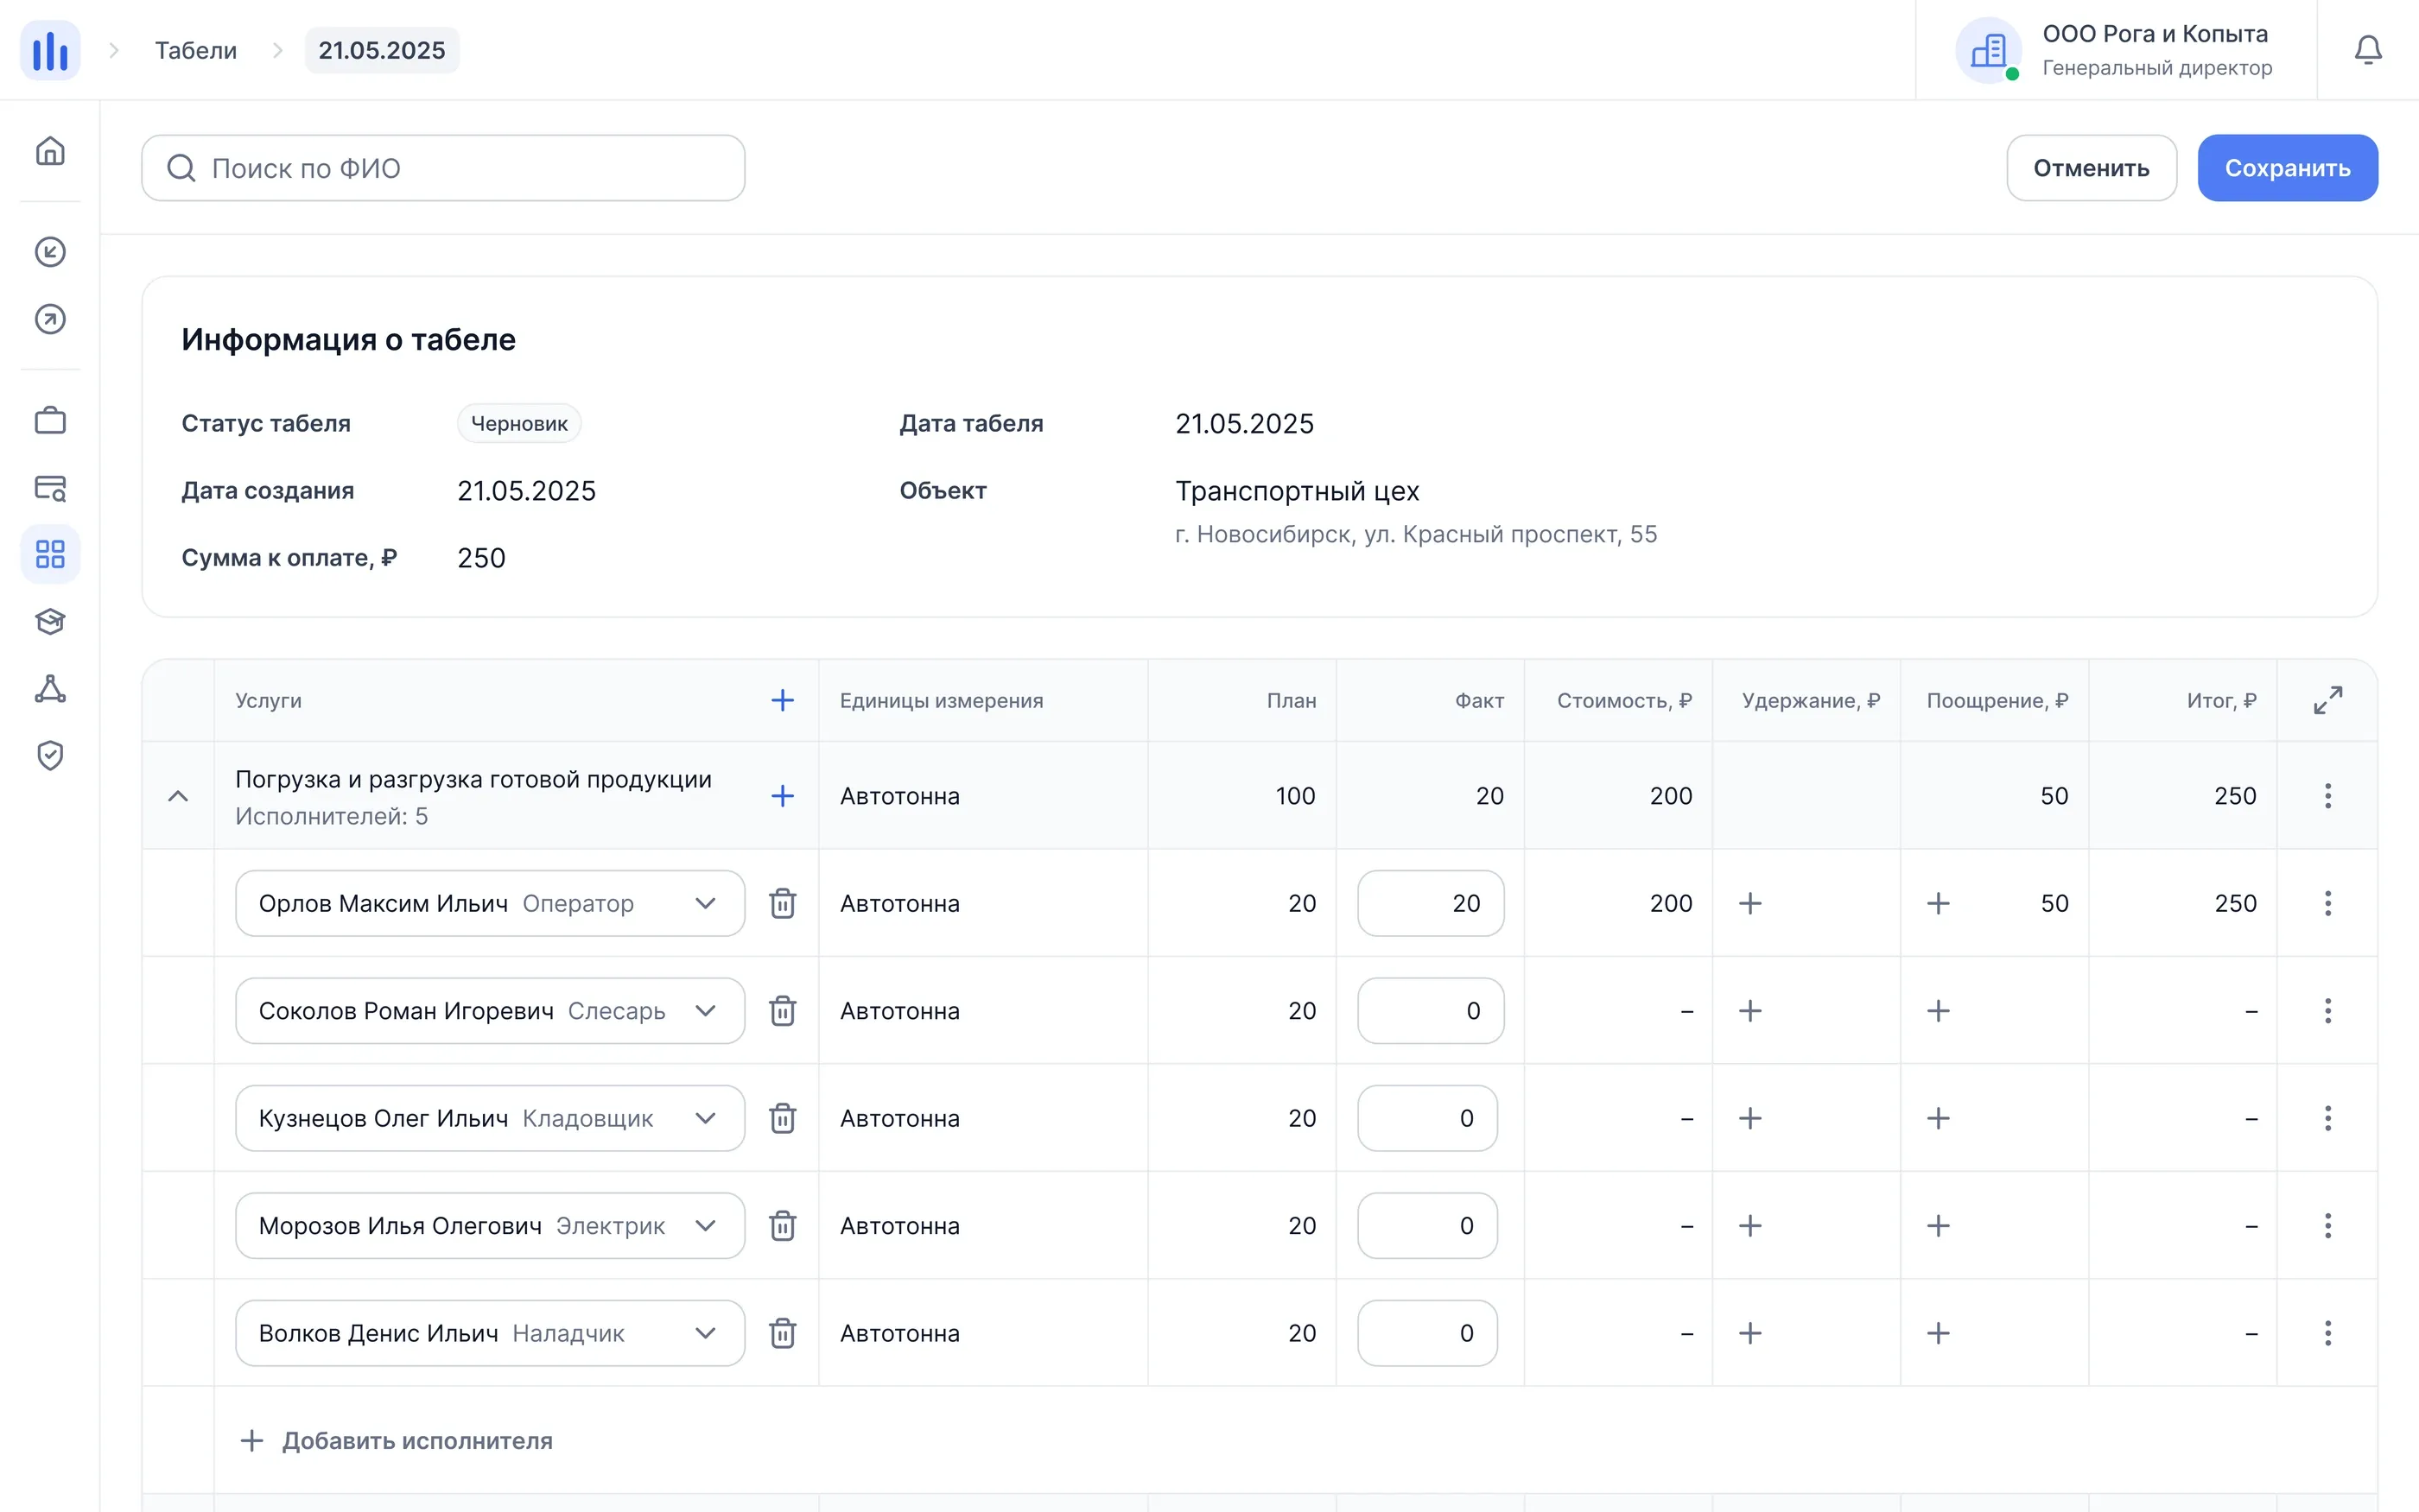Open the briefcase sidebar icon
2419x1512 pixels.
50,420
